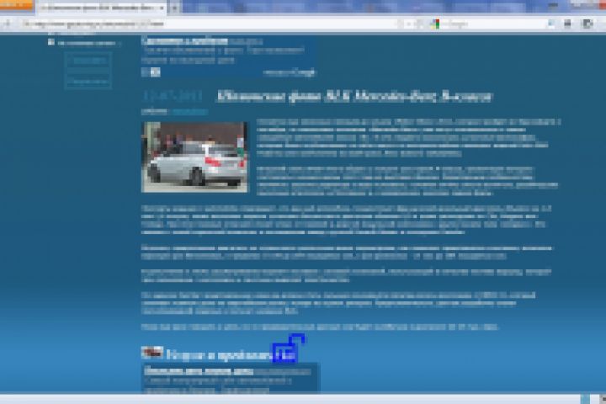This screenshot has height=404, width=606.
Task: Open the silver car photo thumbnail
Action: [x=194, y=157]
